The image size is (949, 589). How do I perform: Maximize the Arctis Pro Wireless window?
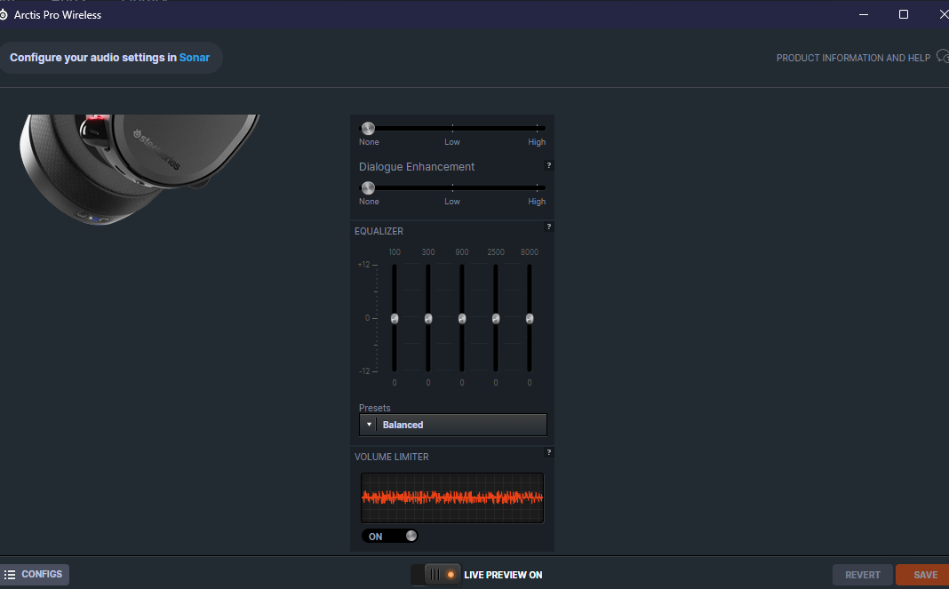[x=904, y=14]
